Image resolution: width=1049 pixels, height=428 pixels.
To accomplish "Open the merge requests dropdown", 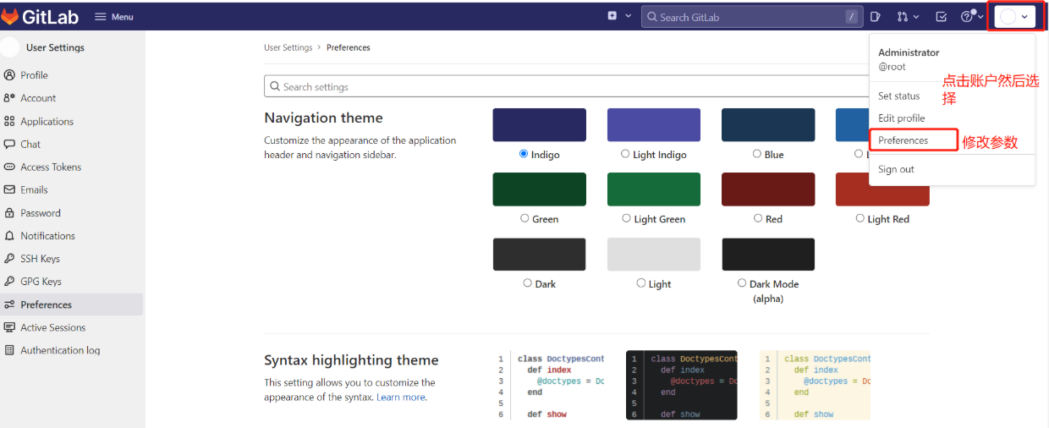I will 908,16.
